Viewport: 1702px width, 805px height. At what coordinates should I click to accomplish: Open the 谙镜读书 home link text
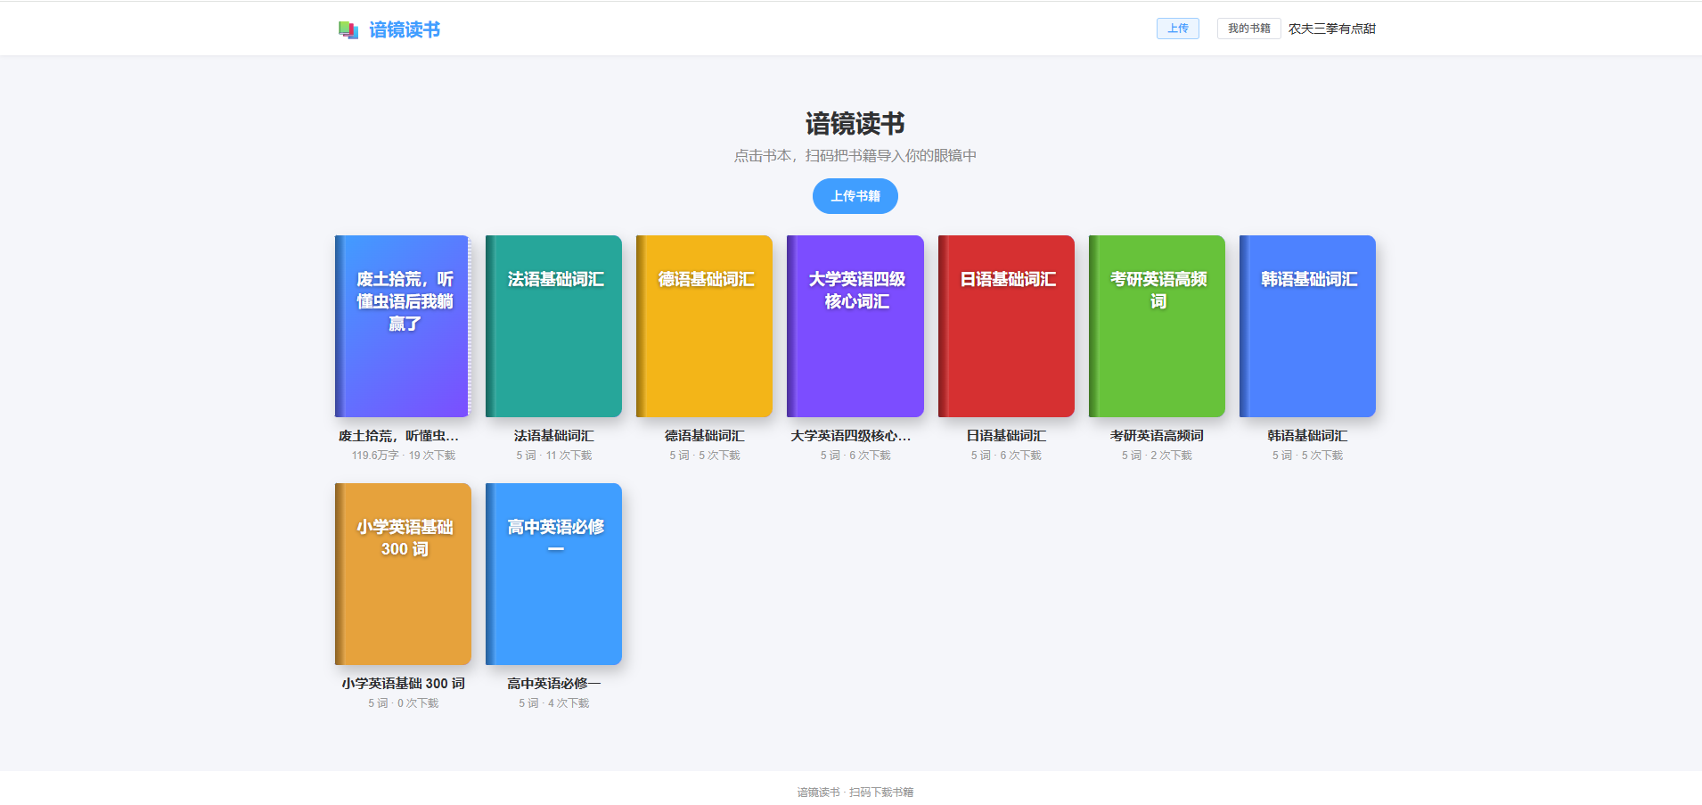coord(405,30)
